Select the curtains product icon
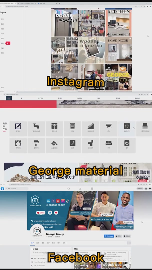 coord(18,146)
